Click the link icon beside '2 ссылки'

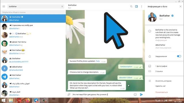pos(149,71)
